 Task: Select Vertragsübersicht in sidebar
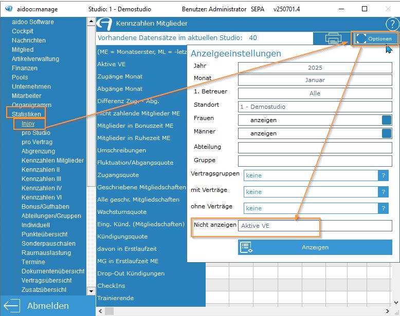click(x=47, y=281)
